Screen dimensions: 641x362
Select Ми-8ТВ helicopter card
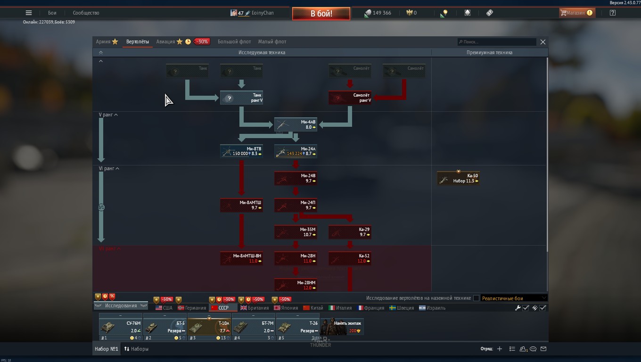pos(241,151)
